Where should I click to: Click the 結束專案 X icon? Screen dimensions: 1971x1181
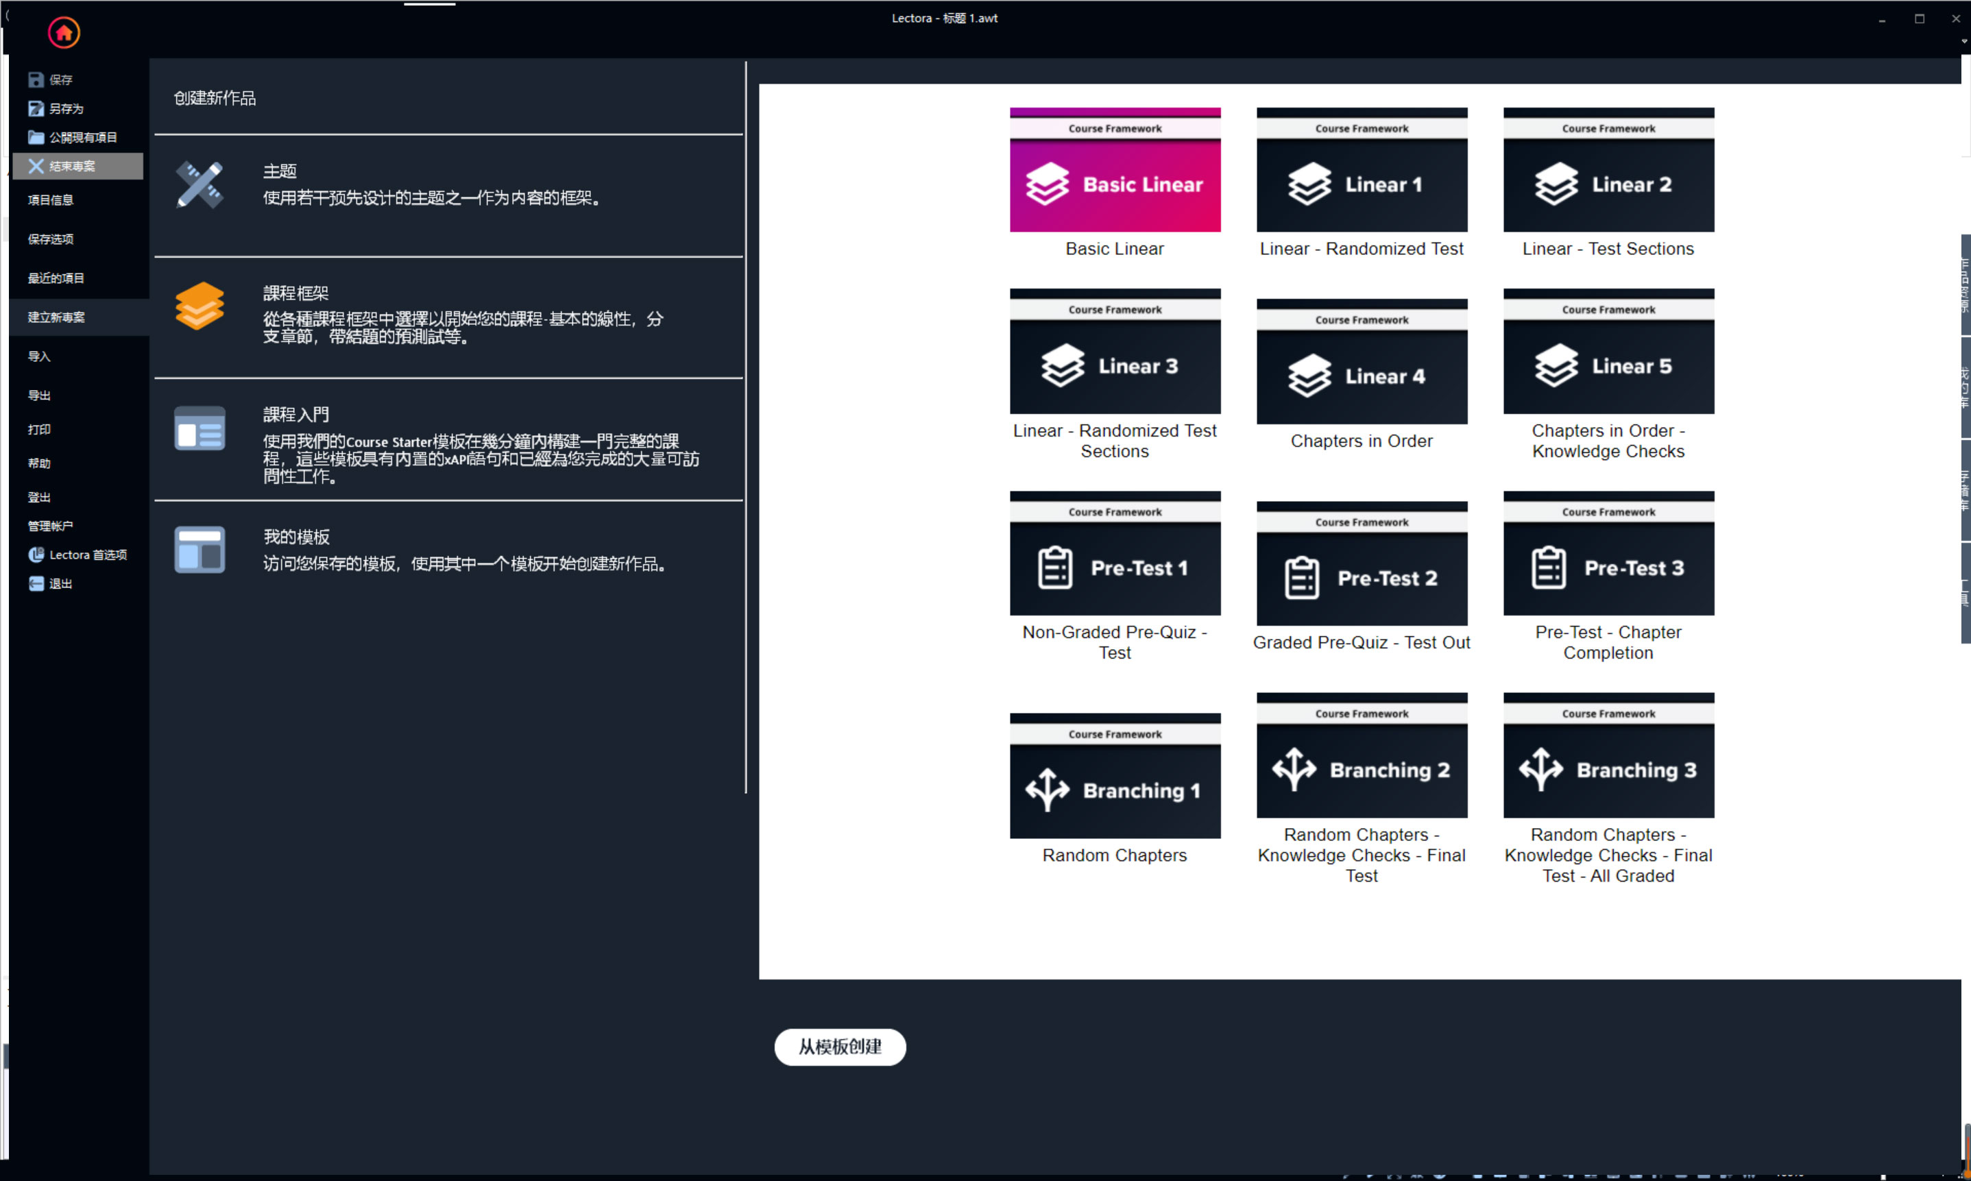tap(36, 165)
